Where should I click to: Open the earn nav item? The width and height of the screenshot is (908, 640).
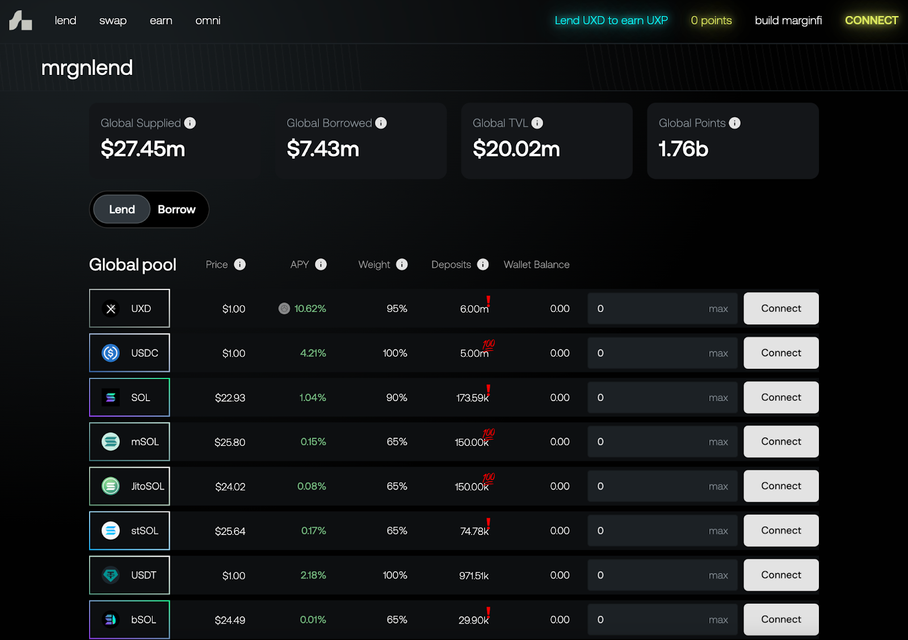click(x=161, y=20)
